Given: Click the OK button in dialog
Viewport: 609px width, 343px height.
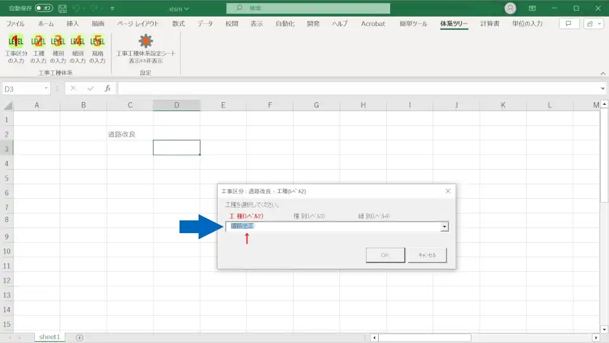Looking at the screenshot, I should 385,255.
